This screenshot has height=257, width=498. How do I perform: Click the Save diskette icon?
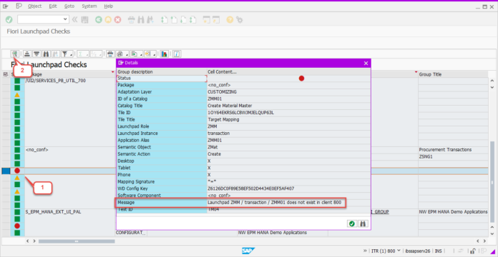(84, 20)
